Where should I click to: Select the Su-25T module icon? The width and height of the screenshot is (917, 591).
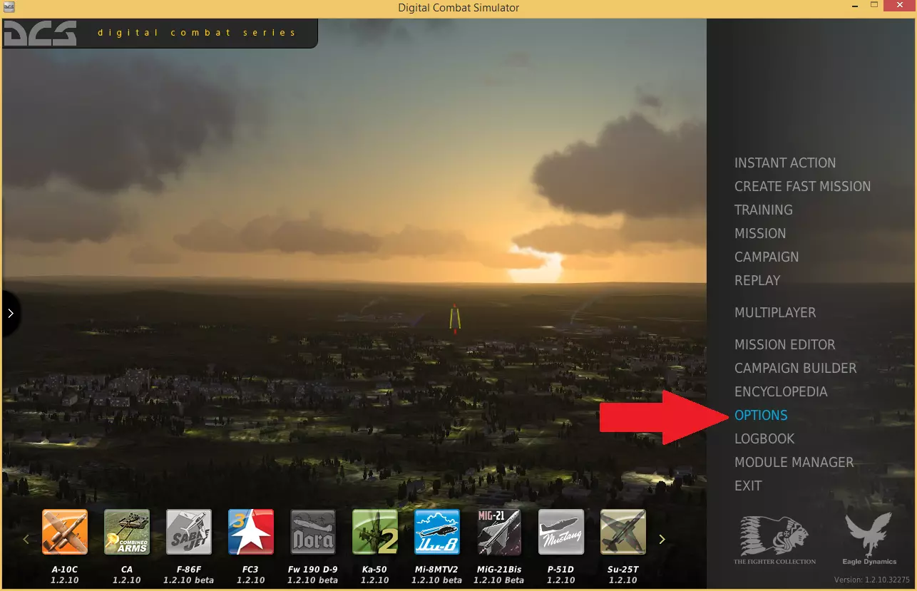click(623, 532)
